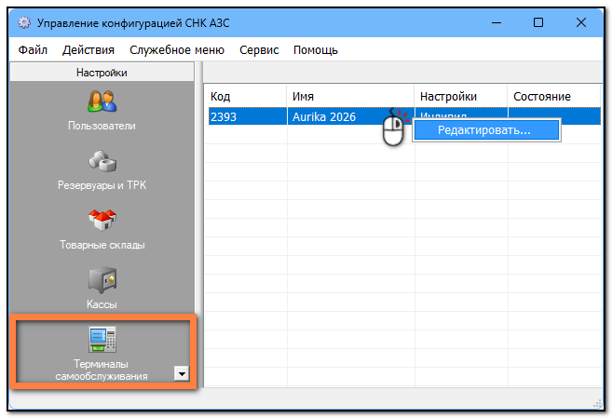Screen dimensions: 612x418
Task: Open Резервуары и ТРК icon
Action: tap(102, 161)
